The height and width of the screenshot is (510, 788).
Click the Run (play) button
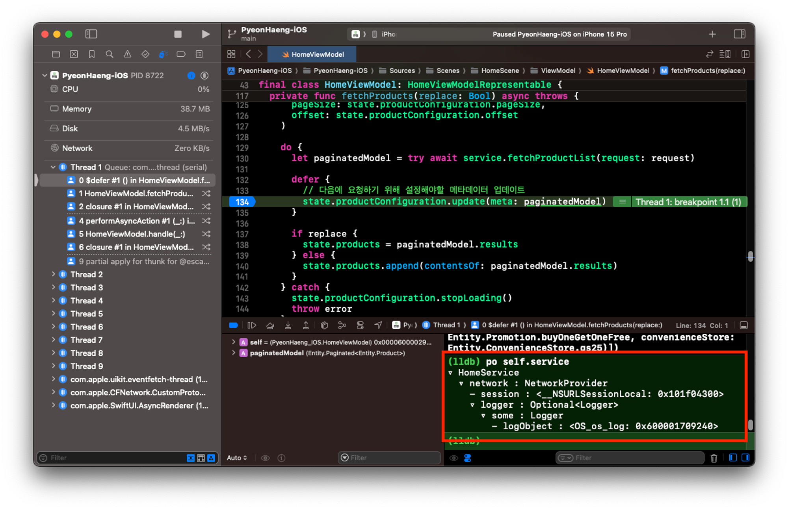[x=205, y=34]
